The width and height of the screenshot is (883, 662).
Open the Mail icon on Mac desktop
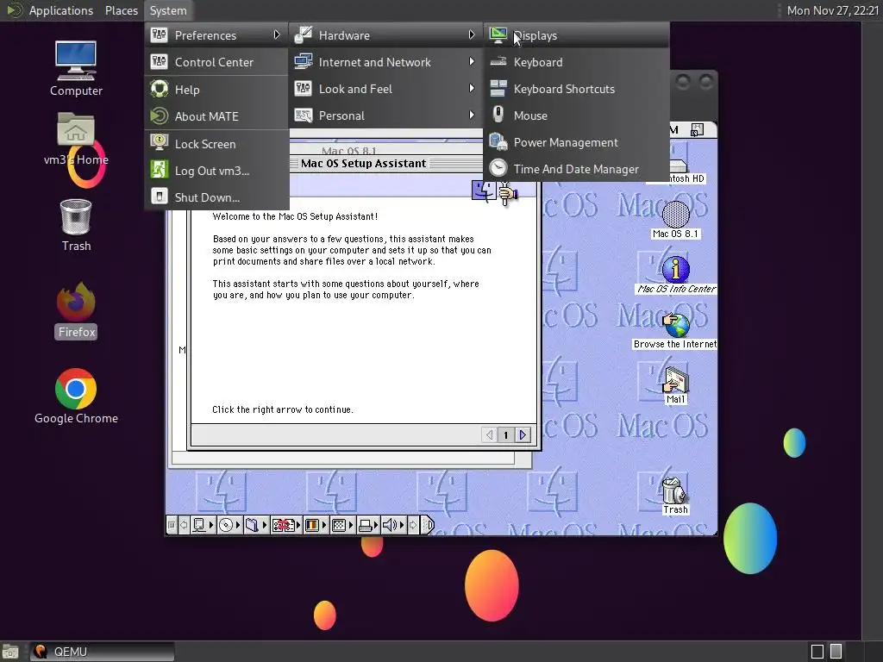tap(675, 385)
